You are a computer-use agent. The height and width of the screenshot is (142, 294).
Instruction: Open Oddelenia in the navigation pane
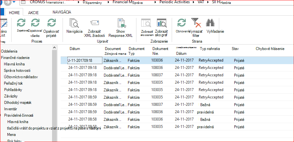[9, 51]
